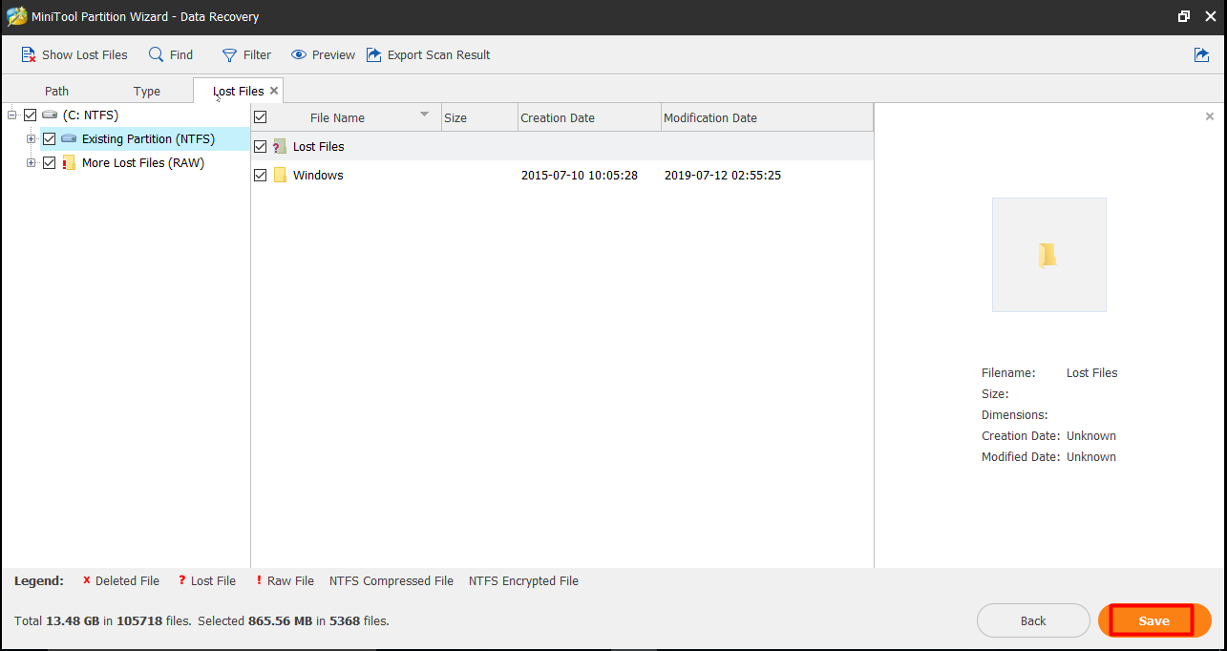The width and height of the screenshot is (1227, 651).
Task: Click the Back button
Action: pyautogui.click(x=1033, y=621)
